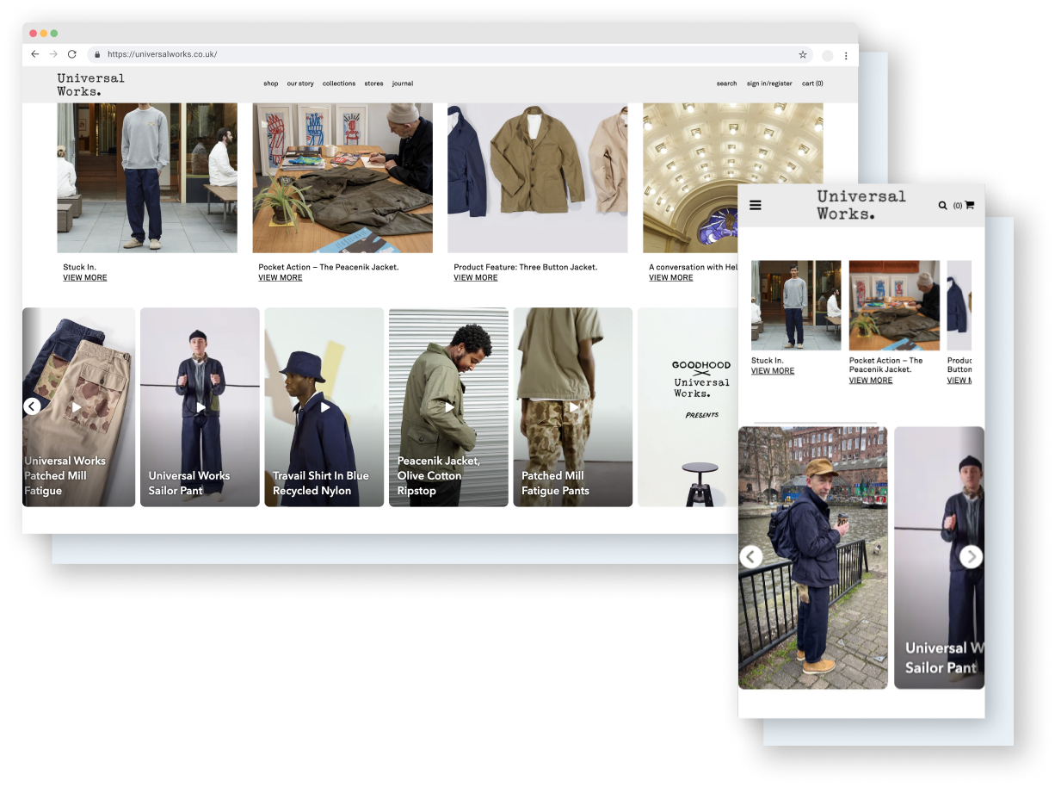Click previous arrow on desktop video carousel

(32, 406)
